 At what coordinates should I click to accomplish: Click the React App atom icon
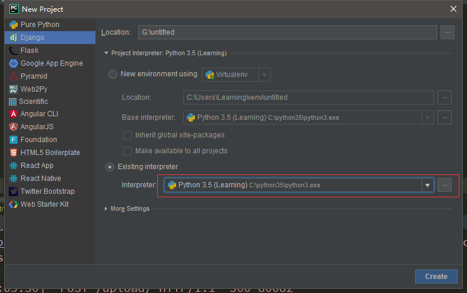[x=14, y=166]
